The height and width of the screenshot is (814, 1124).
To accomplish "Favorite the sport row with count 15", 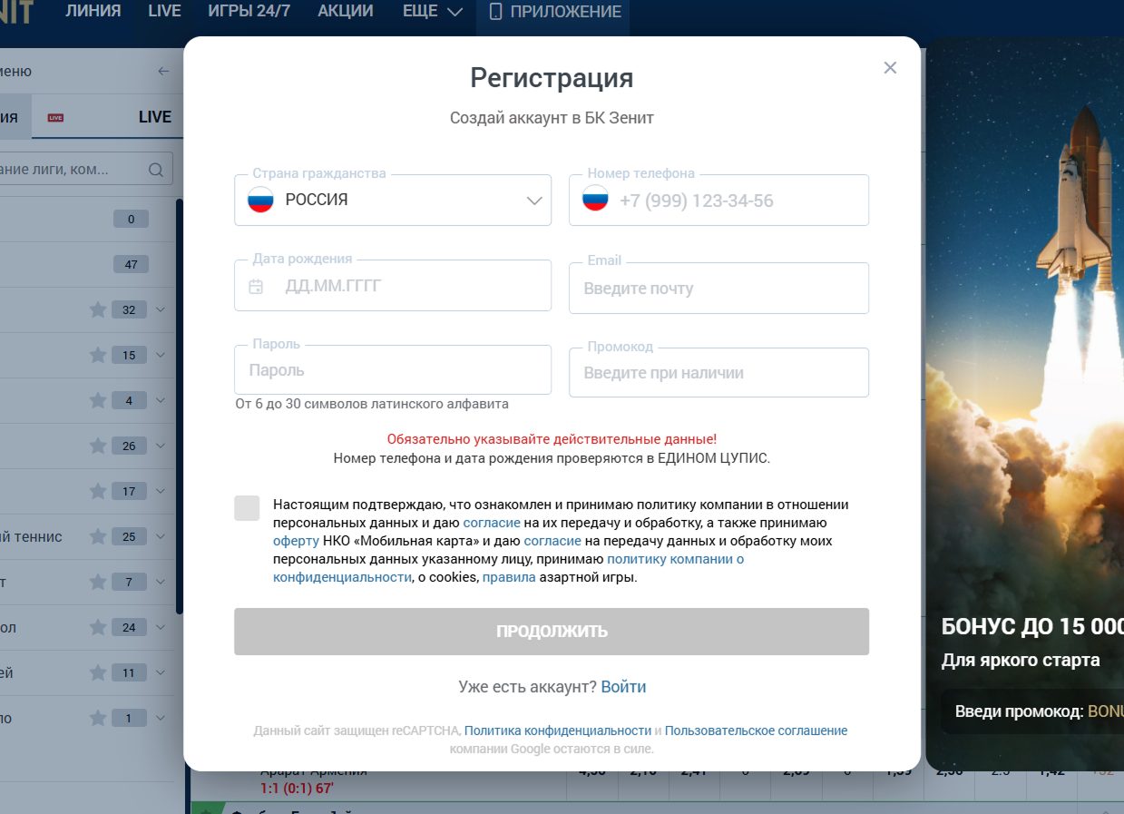I will tap(98, 356).
